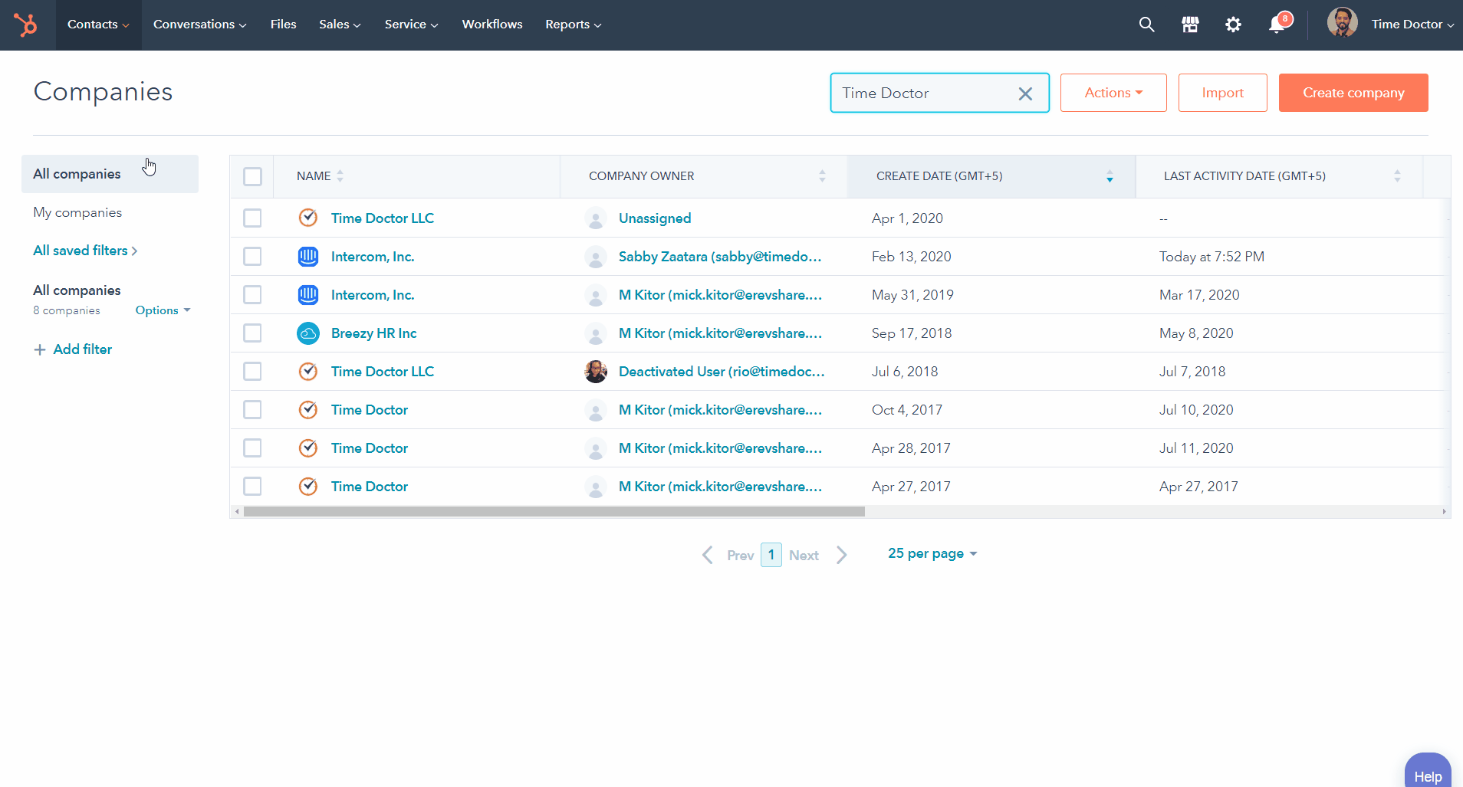The height and width of the screenshot is (787, 1463).
Task: Open the Help widget
Action: point(1428,771)
